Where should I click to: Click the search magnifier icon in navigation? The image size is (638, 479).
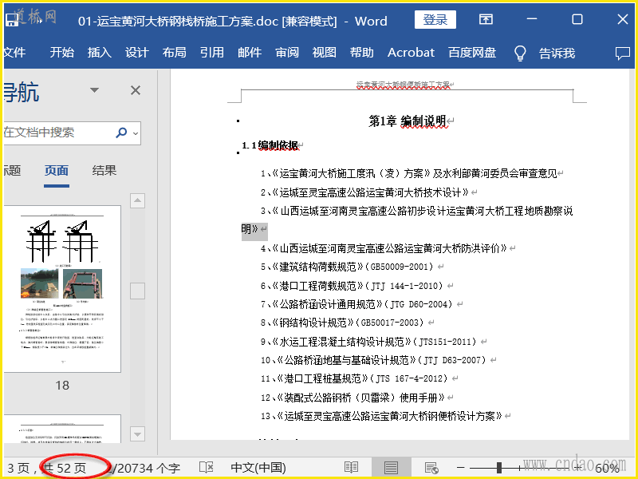coord(121,133)
